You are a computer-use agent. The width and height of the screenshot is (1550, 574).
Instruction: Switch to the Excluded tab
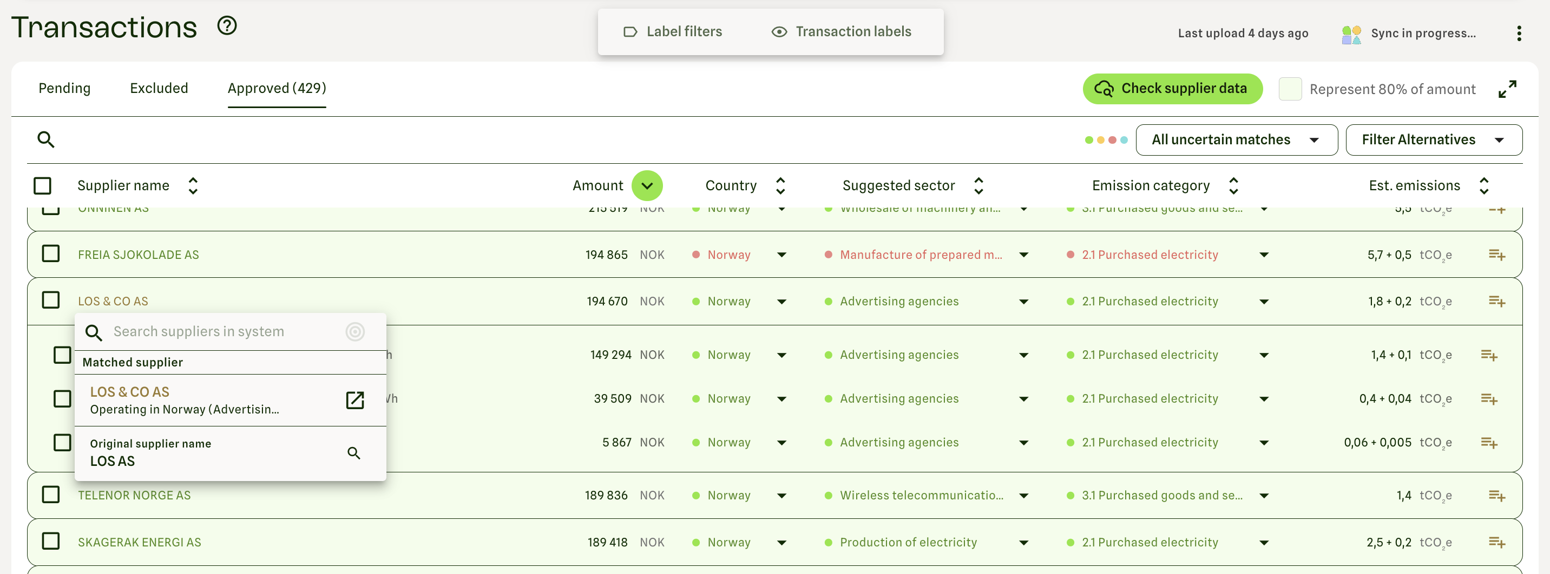[x=159, y=88]
